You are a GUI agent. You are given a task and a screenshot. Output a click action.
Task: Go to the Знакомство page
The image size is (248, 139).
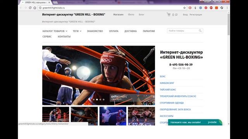95,31
